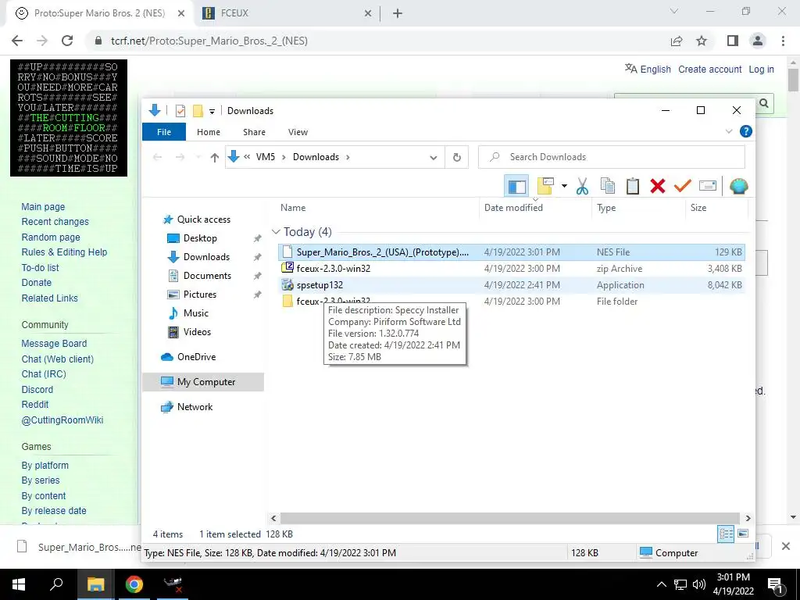
Task: Open Chrome three-dot menu
Action: click(x=783, y=41)
